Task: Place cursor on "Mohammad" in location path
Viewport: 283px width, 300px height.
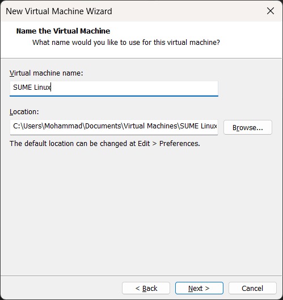Action: pyautogui.click(x=64, y=126)
